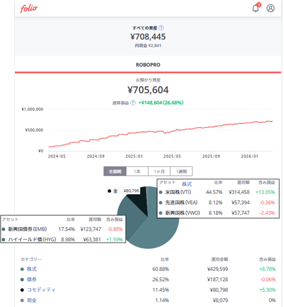Click the 内現金 ¥2,841 text
The width and height of the screenshot is (284, 307).
[x=148, y=46]
